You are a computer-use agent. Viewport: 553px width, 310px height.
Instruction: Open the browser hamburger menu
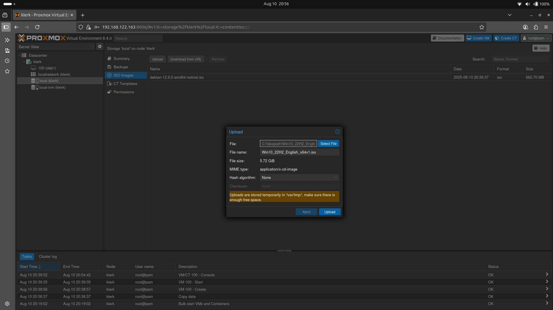click(x=546, y=27)
